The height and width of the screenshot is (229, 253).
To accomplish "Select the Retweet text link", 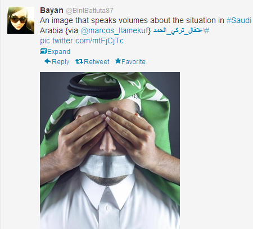I will point(97,62).
